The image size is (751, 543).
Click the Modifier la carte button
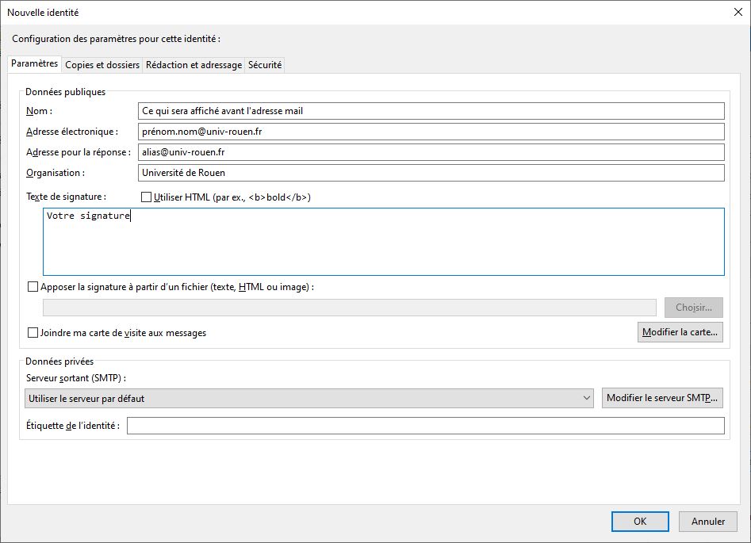(680, 332)
